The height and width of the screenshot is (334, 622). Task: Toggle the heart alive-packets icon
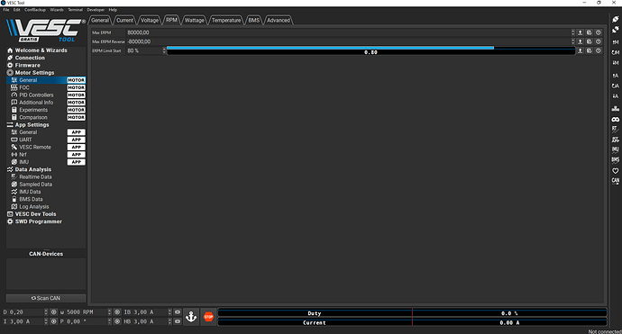coord(616,171)
